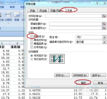The image size is (107, 99).
Task: Click print order preview diagram
Action: point(57,59)
